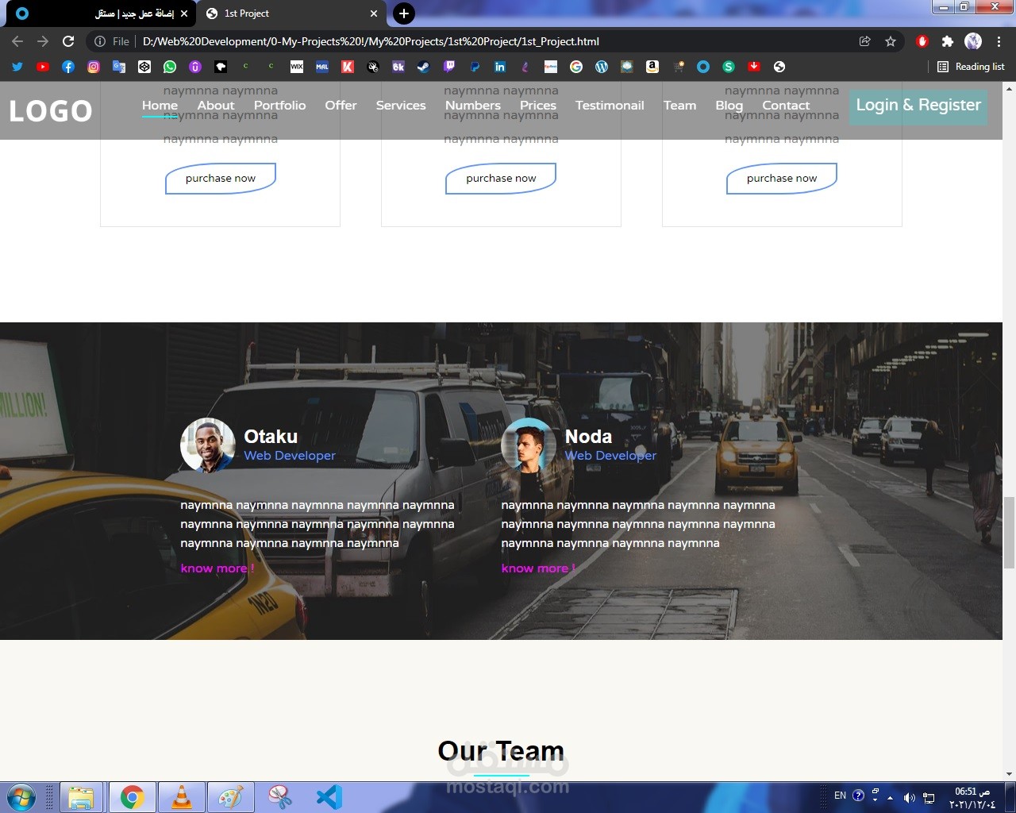Image resolution: width=1016 pixels, height=813 pixels.
Task: Open the CodePen bookmark
Action: tap(144, 67)
